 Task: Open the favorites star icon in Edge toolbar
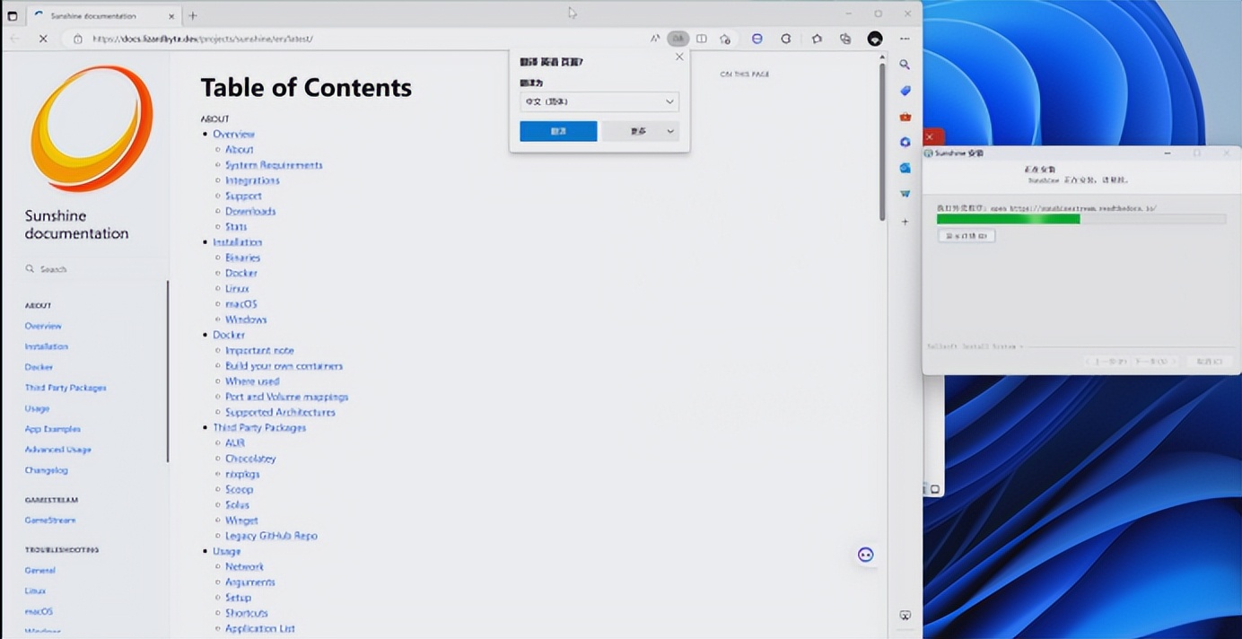[817, 39]
